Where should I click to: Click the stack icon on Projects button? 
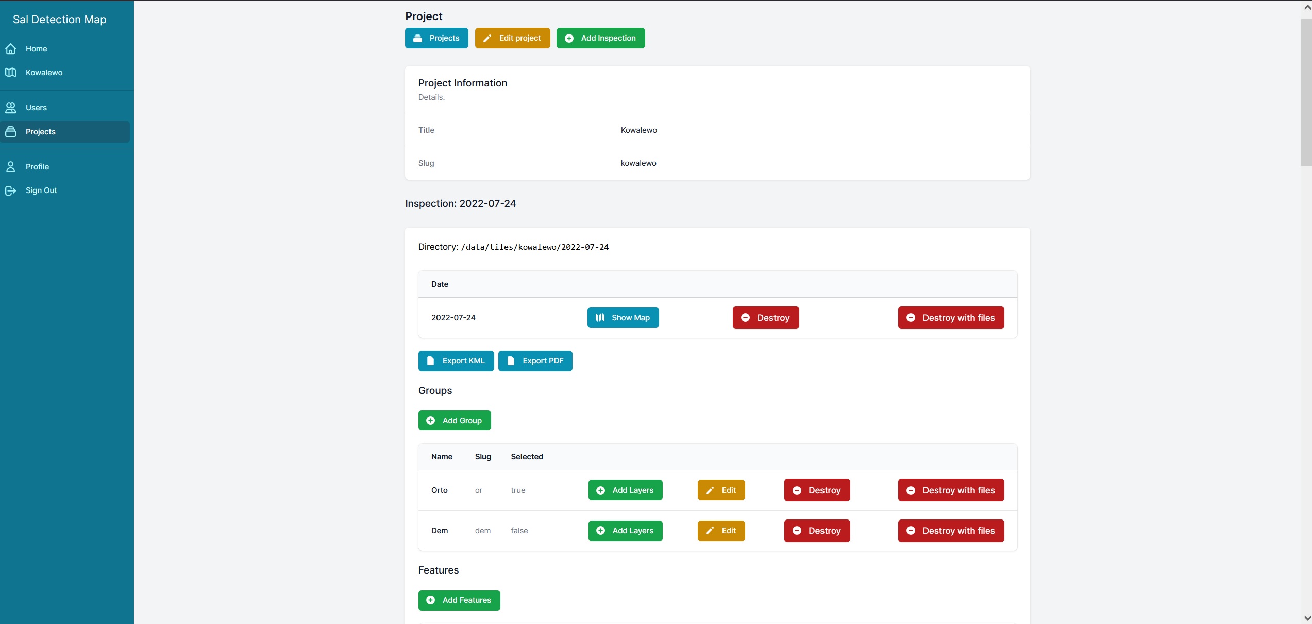click(418, 38)
